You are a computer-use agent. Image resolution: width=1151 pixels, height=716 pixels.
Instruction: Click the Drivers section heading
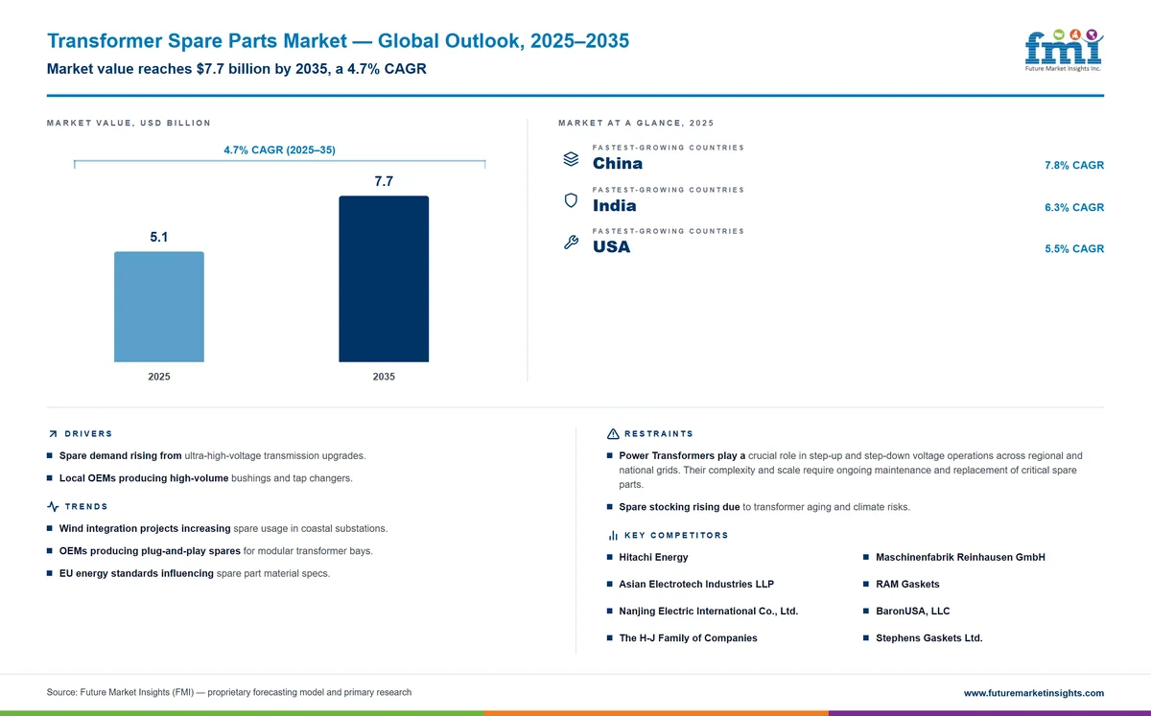pos(88,434)
